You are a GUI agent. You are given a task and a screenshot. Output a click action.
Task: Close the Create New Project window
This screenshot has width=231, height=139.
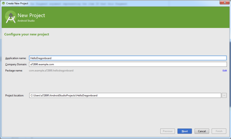coord(224,2)
